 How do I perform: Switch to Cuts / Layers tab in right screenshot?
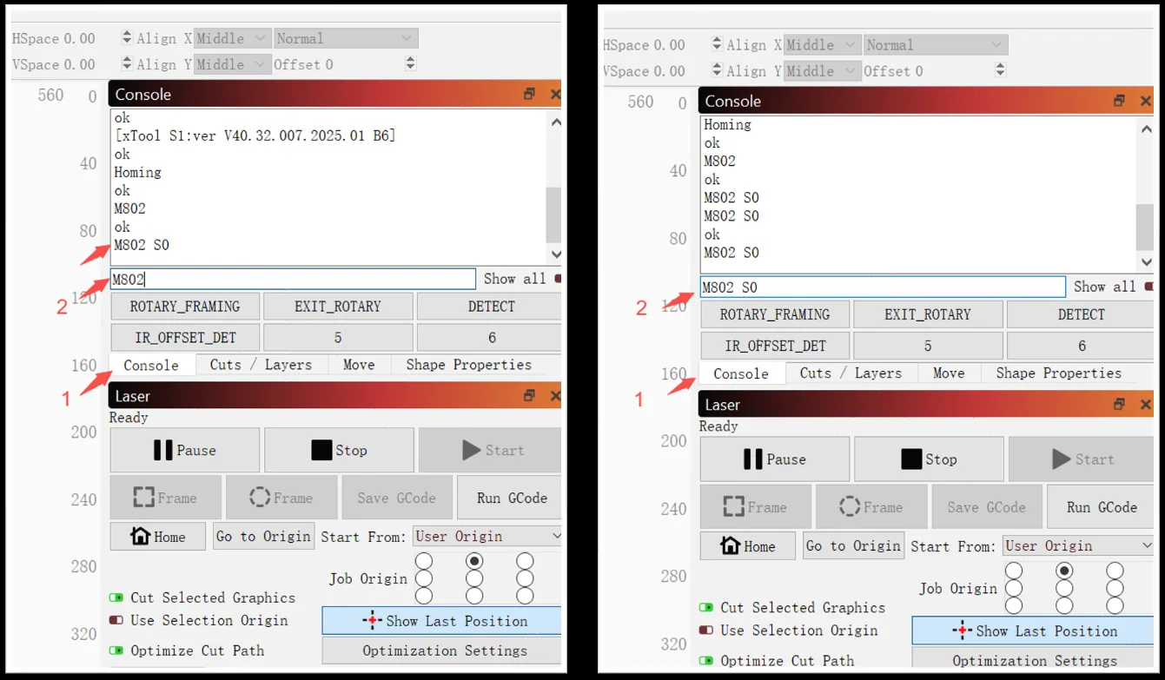[851, 373]
